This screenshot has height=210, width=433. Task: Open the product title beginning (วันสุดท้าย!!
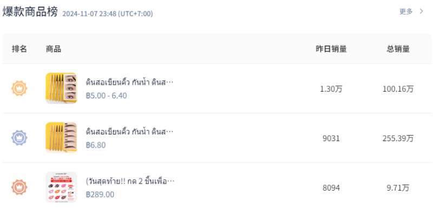click(130, 181)
